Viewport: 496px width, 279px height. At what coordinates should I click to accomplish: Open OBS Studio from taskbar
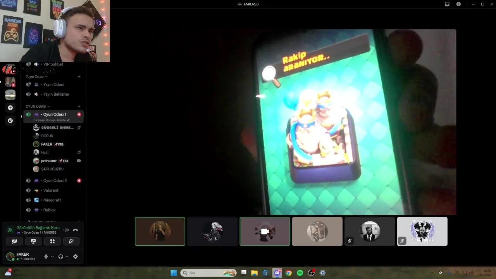click(x=311, y=273)
